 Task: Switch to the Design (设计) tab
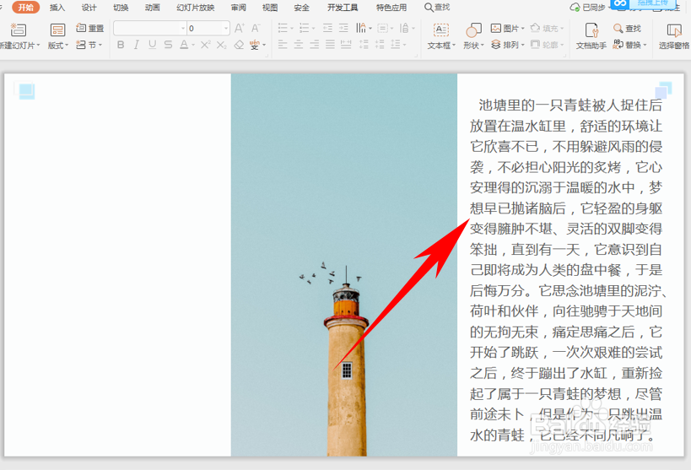click(x=89, y=8)
